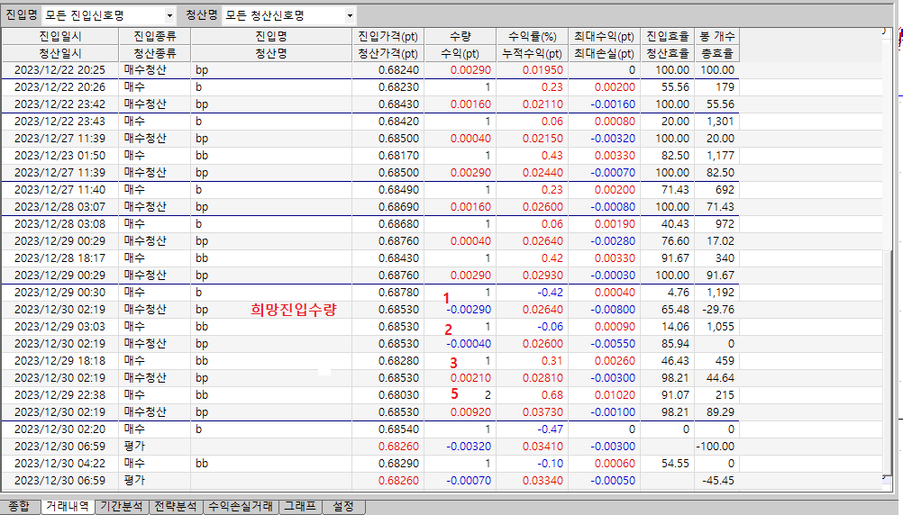Click the 거래내역 tab
The width and height of the screenshot is (903, 515).
(68, 506)
